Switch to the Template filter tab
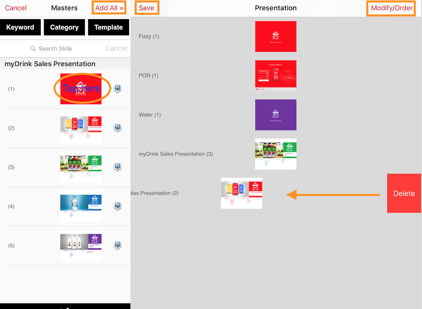 tap(108, 27)
